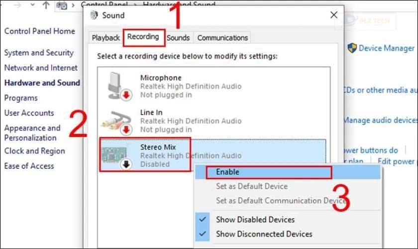Screen dimensions: 418x249
Task: Click the Device Manager shield icon
Action: (352, 48)
